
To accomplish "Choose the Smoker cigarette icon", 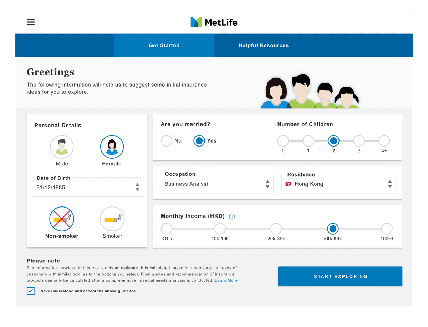I will (x=112, y=219).
